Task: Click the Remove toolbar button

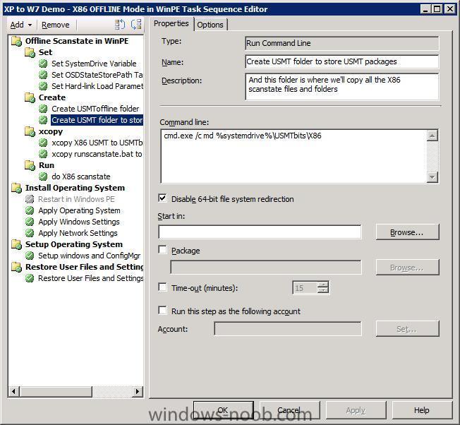Action: click(56, 25)
